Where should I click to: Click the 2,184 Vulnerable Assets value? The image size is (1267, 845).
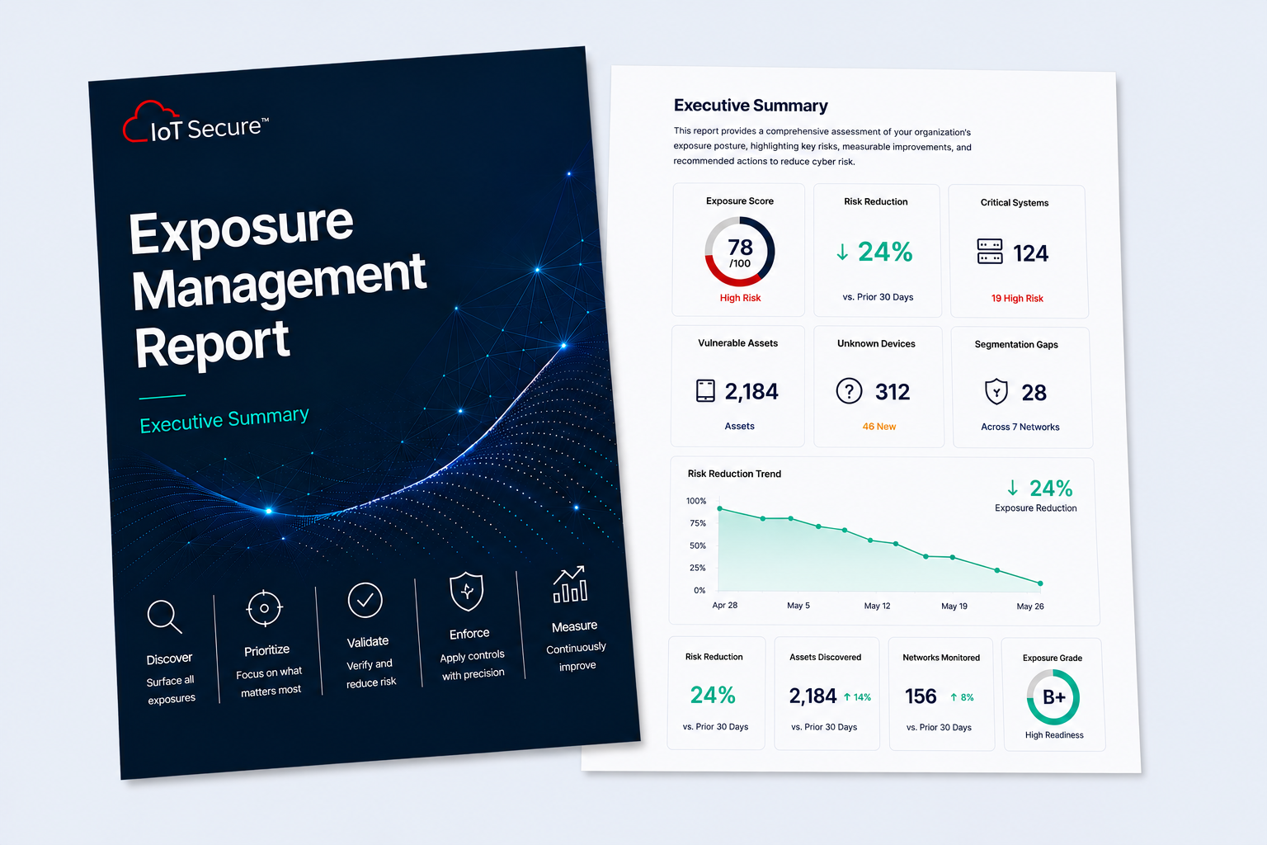[751, 391]
